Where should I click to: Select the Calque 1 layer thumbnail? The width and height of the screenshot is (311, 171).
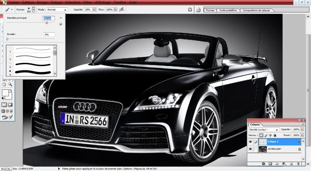263,141
